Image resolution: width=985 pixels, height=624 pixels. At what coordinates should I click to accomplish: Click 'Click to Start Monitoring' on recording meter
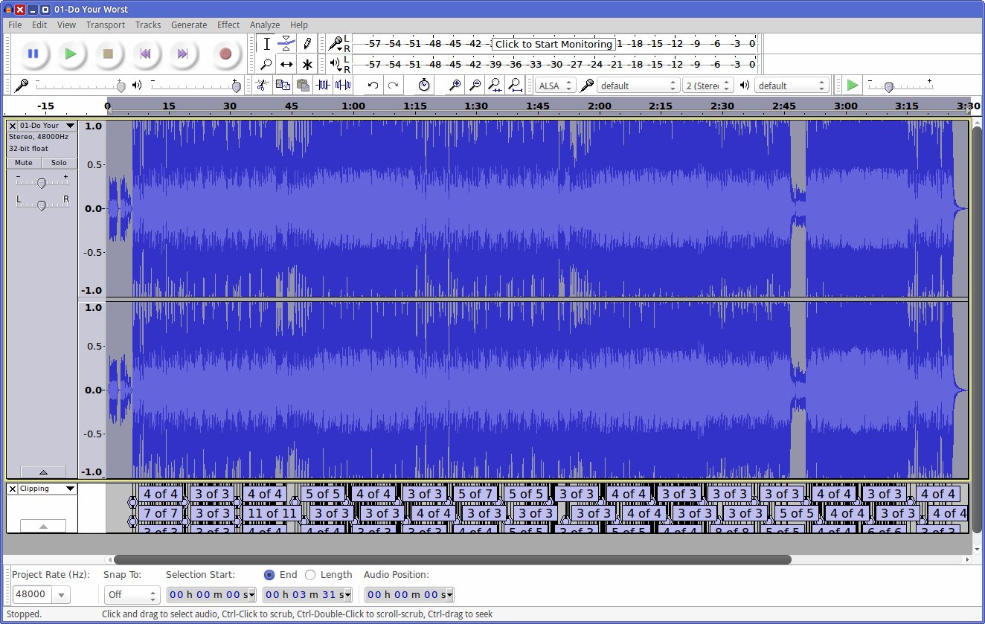pos(554,44)
